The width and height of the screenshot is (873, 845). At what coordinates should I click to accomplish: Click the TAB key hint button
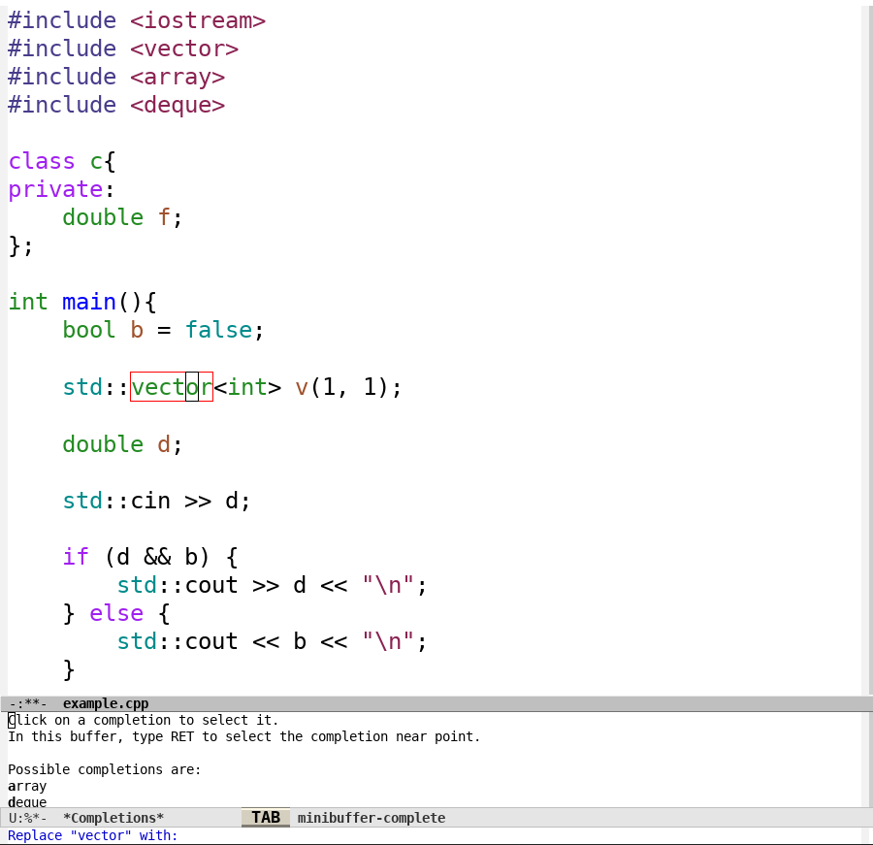click(x=266, y=817)
